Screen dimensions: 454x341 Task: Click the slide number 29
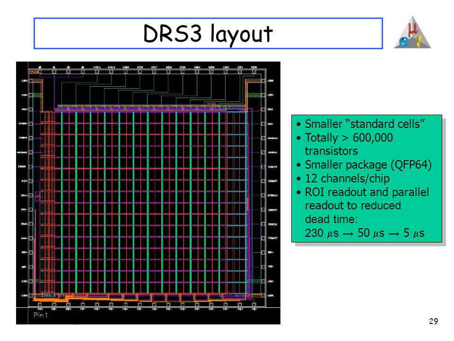(x=434, y=321)
